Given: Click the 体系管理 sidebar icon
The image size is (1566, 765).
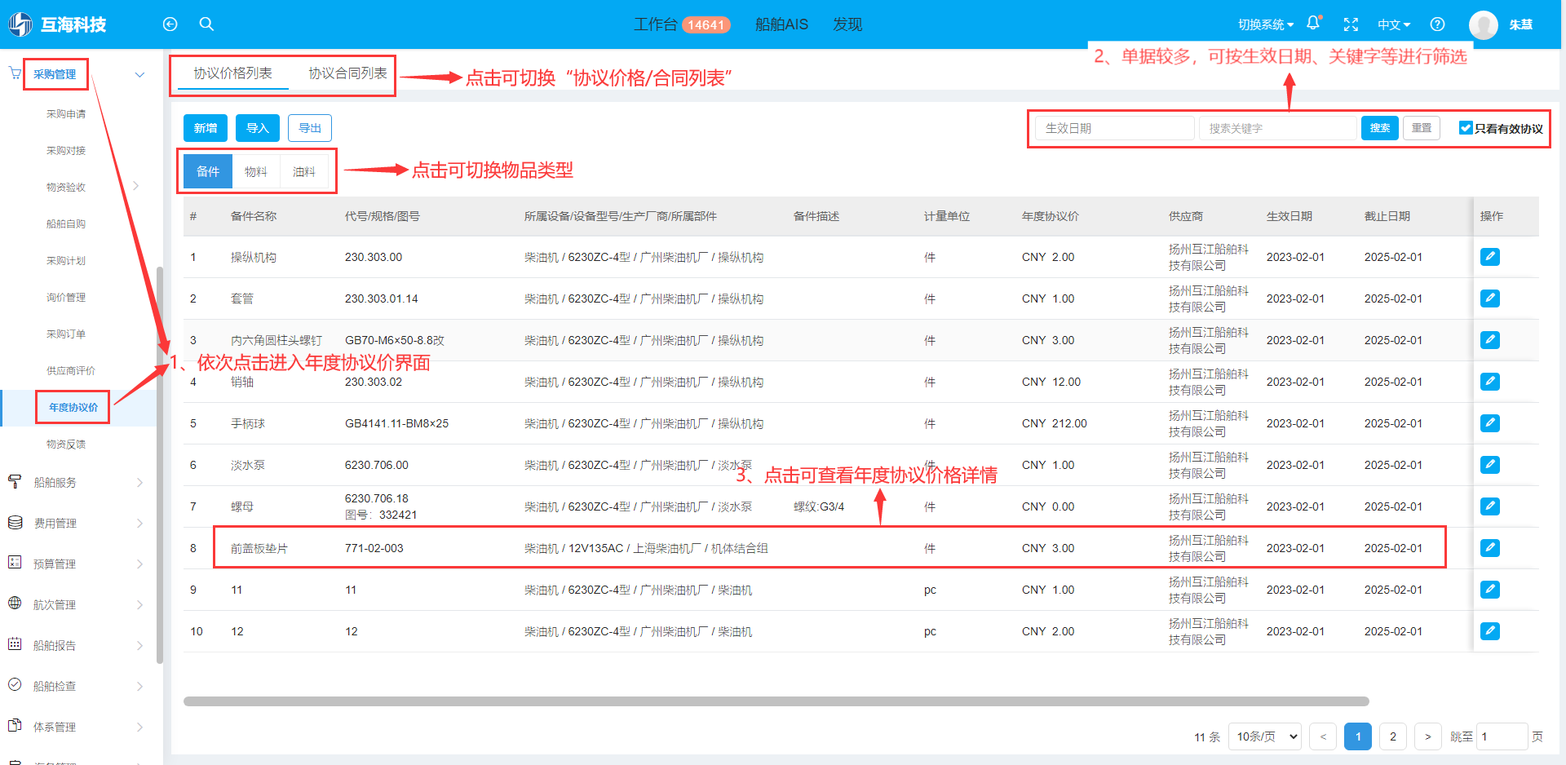Looking at the screenshot, I should point(15,726).
